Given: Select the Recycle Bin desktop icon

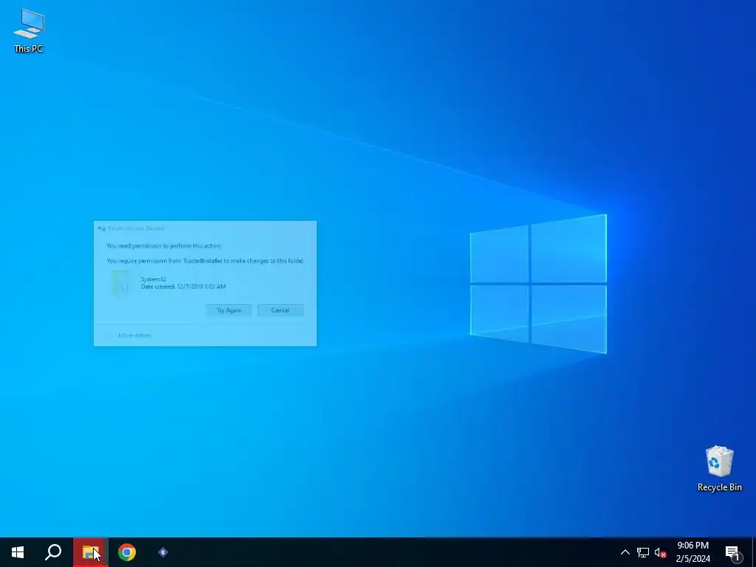Looking at the screenshot, I should pyautogui.click(x=719, y=468).
